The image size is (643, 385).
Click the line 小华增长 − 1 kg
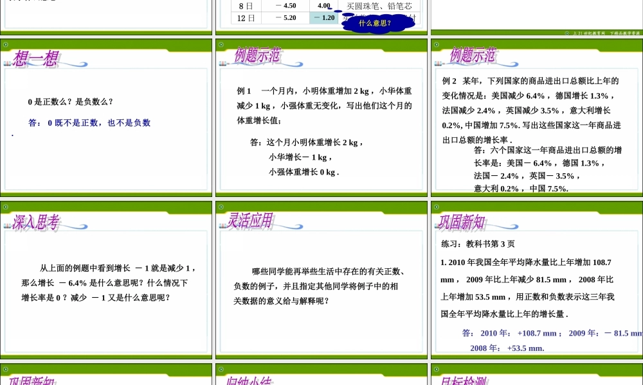coord(300,157)
